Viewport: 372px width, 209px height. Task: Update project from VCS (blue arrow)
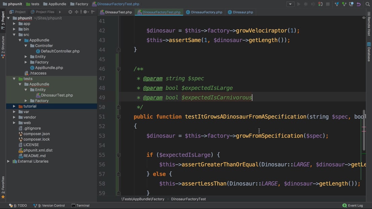click(x=337, y=4)
